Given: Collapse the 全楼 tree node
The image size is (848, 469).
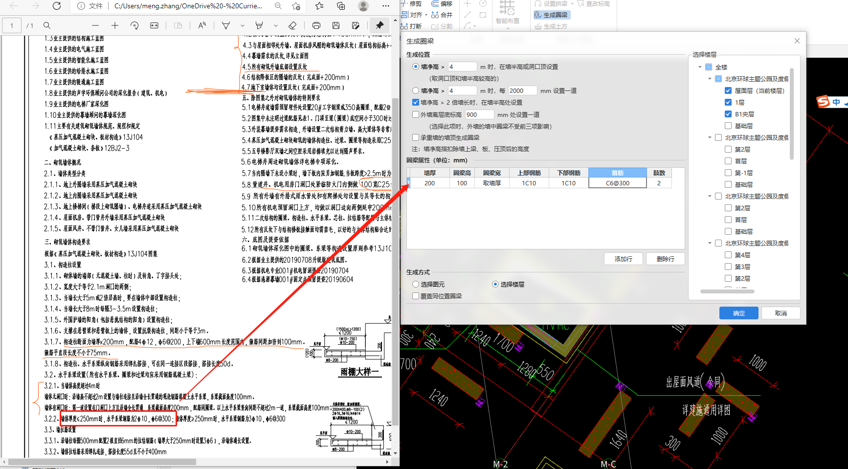Looking at the screenshot, I should [700, 67].
